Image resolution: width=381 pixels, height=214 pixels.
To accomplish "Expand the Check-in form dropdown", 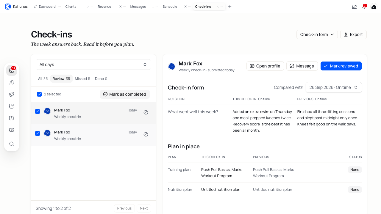I will pos(317,34).
